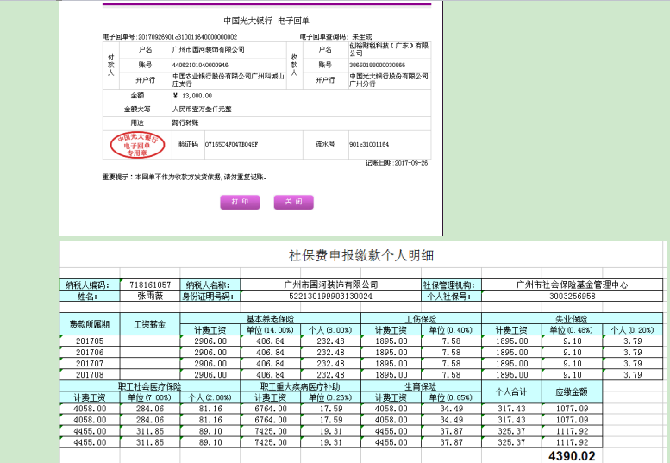Image resolution: width=670 pixels, height=463 pixels.
Task: Select amount in words 人民币壹万叁仟元整
Action: point(202,109)
